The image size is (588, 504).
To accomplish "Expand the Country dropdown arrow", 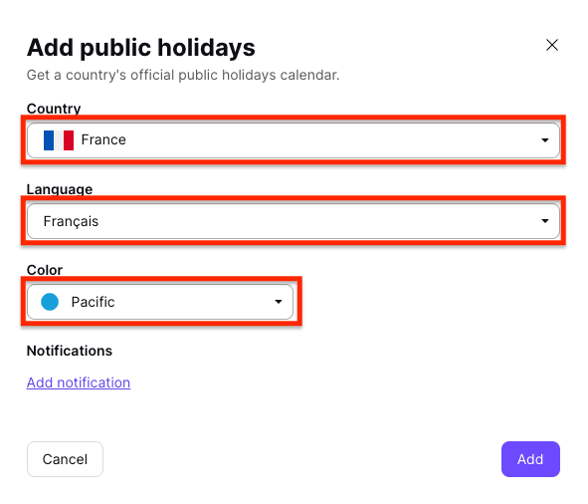I will 544,140.
